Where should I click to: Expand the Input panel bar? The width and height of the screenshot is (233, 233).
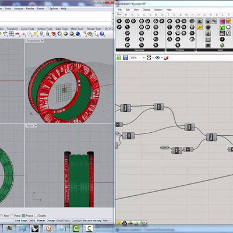pyautogui.click(x=215, y=50)
